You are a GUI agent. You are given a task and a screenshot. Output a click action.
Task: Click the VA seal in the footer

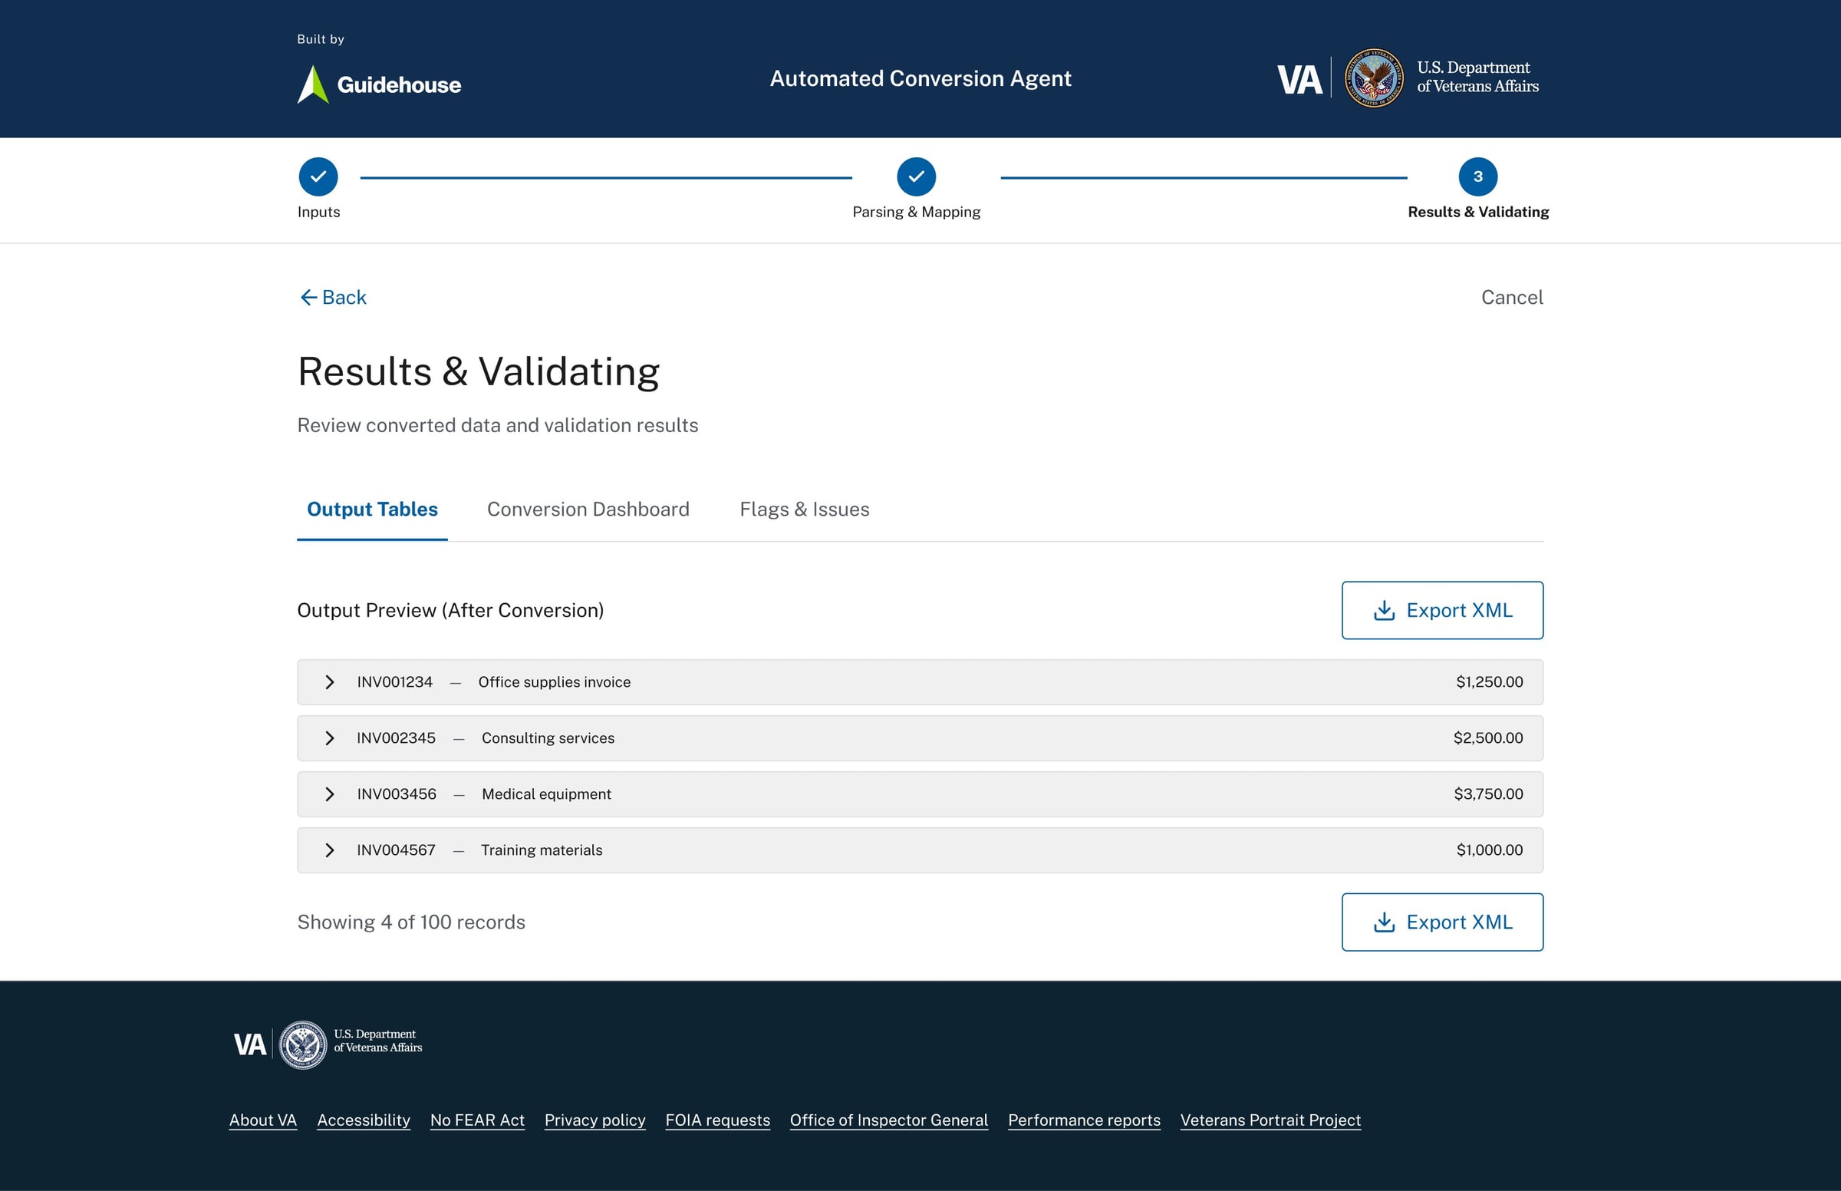coord(302,1045)
